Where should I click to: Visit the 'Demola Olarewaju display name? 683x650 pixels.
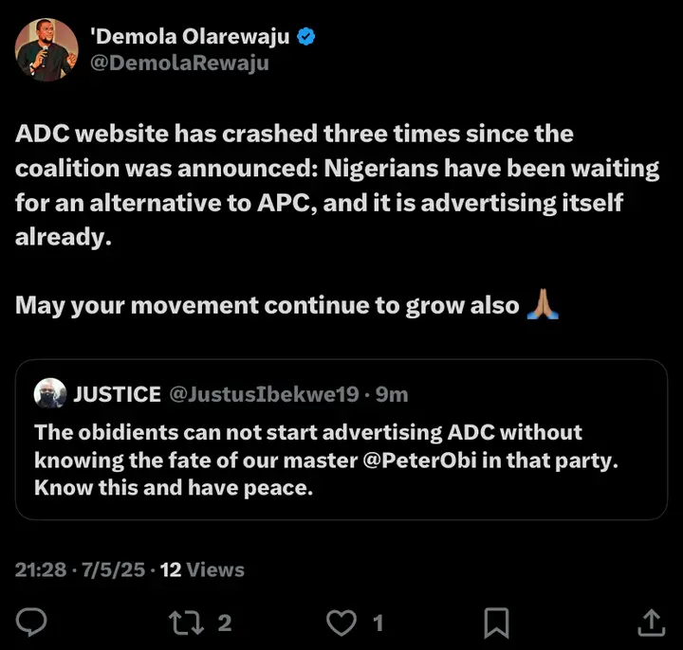(190, 38)
